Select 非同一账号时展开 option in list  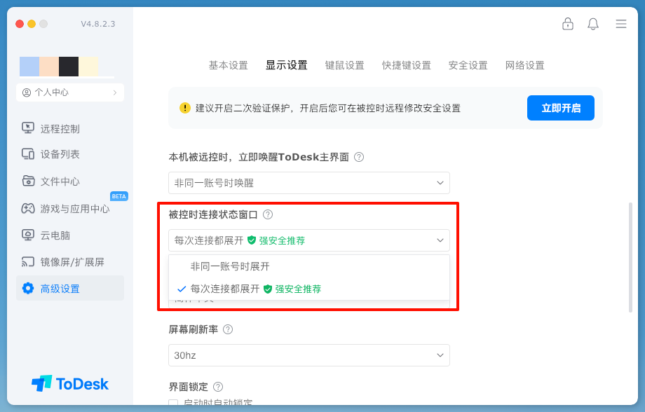(230, 266)
